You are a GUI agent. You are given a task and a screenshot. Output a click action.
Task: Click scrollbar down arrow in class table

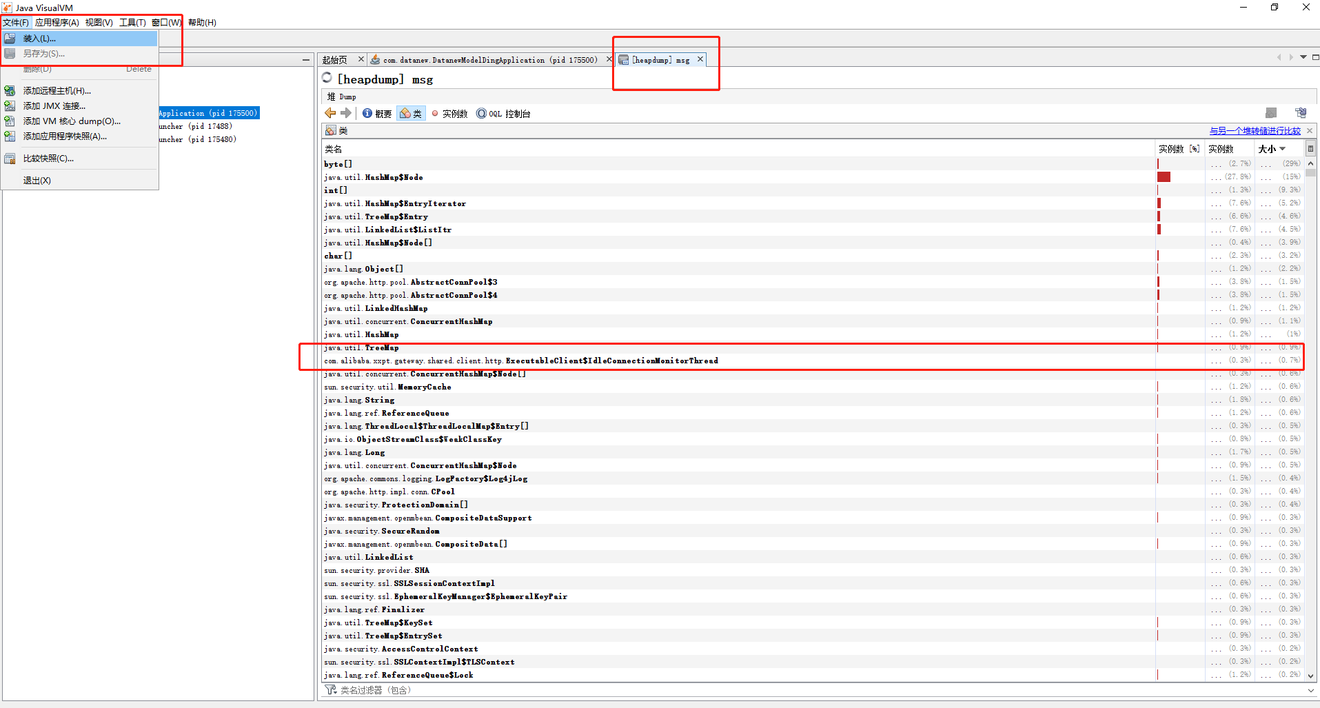coord(1310,676)
